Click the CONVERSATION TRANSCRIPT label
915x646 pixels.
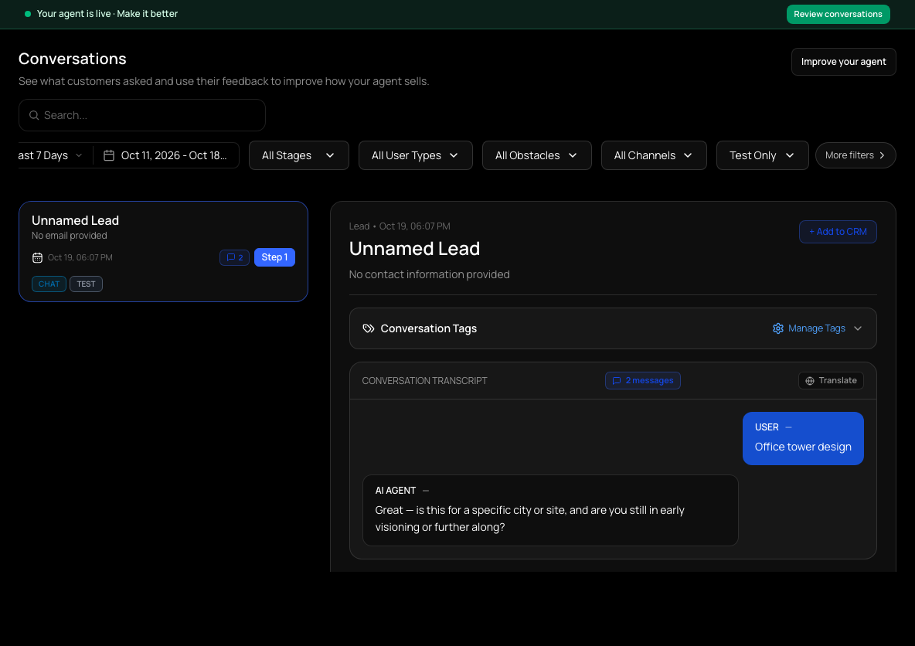click(x=424, y=381)
